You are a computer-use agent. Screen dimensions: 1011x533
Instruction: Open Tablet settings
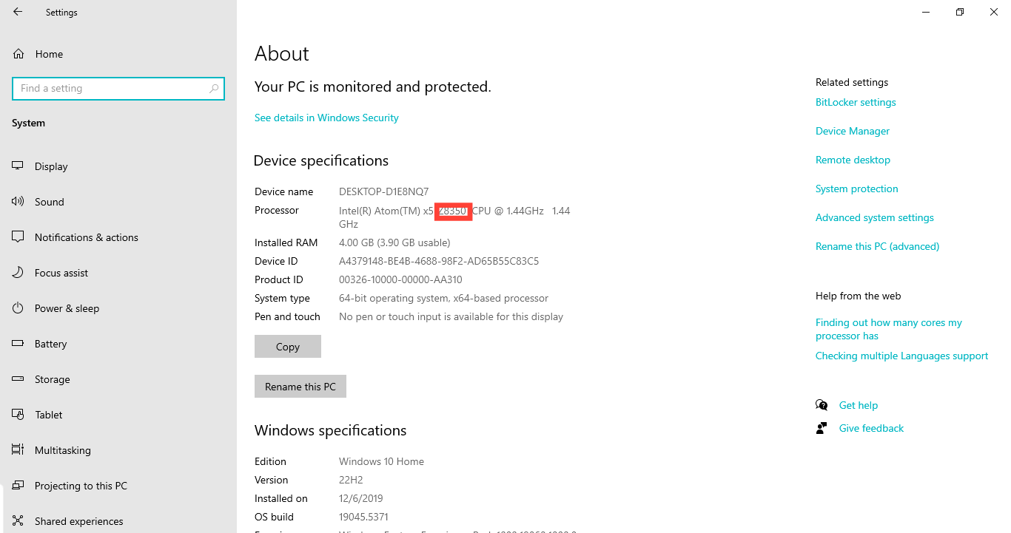[x=49, y=414]
